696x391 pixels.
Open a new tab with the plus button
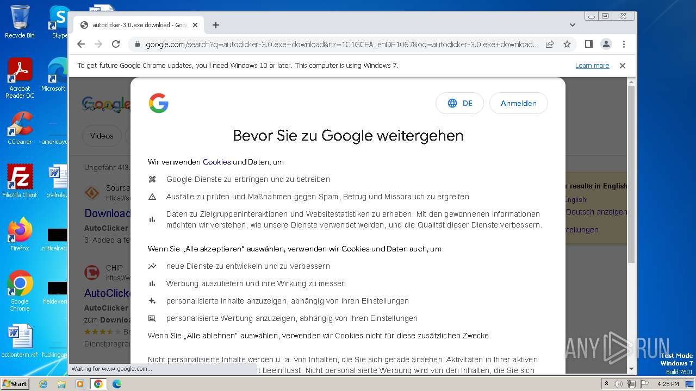216,25
